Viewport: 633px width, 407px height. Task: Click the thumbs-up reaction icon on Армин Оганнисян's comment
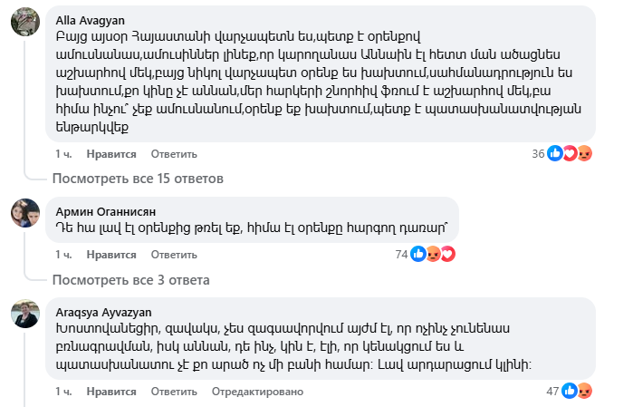click(x=418, y=255)
